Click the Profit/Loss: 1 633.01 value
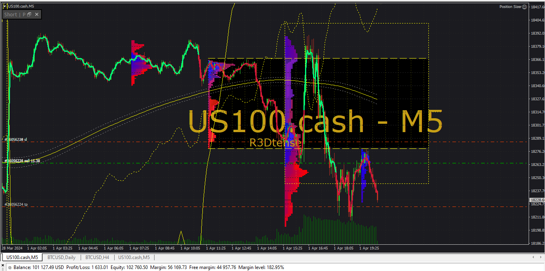This screenshot has width=545, height=271. (x=87, y=267)
